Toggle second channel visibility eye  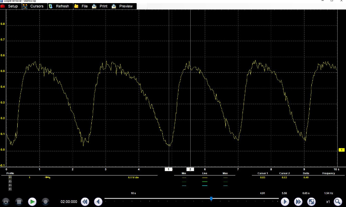(10, 181)
